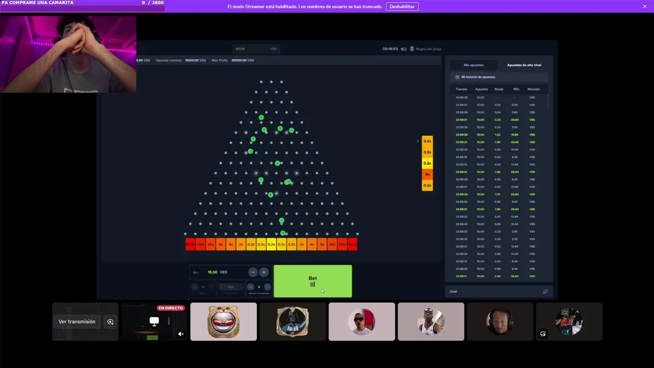Decrease the number of balls
This screenshot has height=368, width=654.
click(x=250, y=287)
